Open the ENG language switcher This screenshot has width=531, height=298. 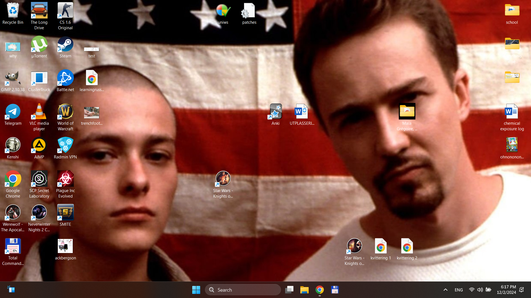click(x=459, y=290)
